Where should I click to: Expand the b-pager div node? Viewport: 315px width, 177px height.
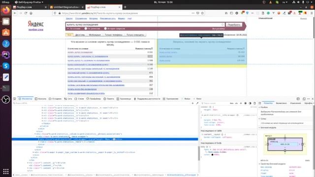pos(33,152)
